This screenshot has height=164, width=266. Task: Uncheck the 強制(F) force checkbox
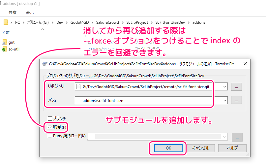tap(50, 127)
